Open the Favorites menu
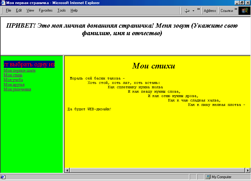251x181 pixels. point(45,10)
